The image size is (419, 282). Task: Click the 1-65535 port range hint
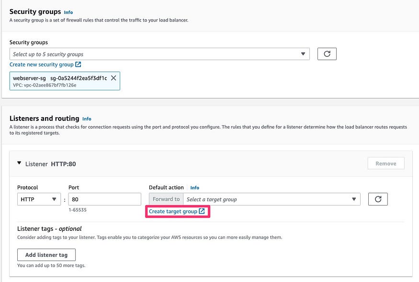[78, 210]
